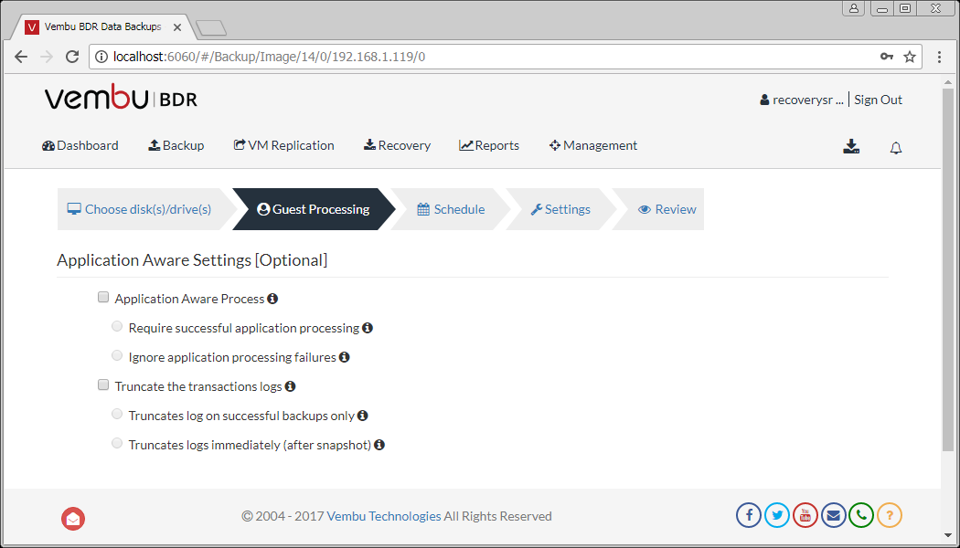
Task: Click the YouTube icon in the footer
Action: 805,515
